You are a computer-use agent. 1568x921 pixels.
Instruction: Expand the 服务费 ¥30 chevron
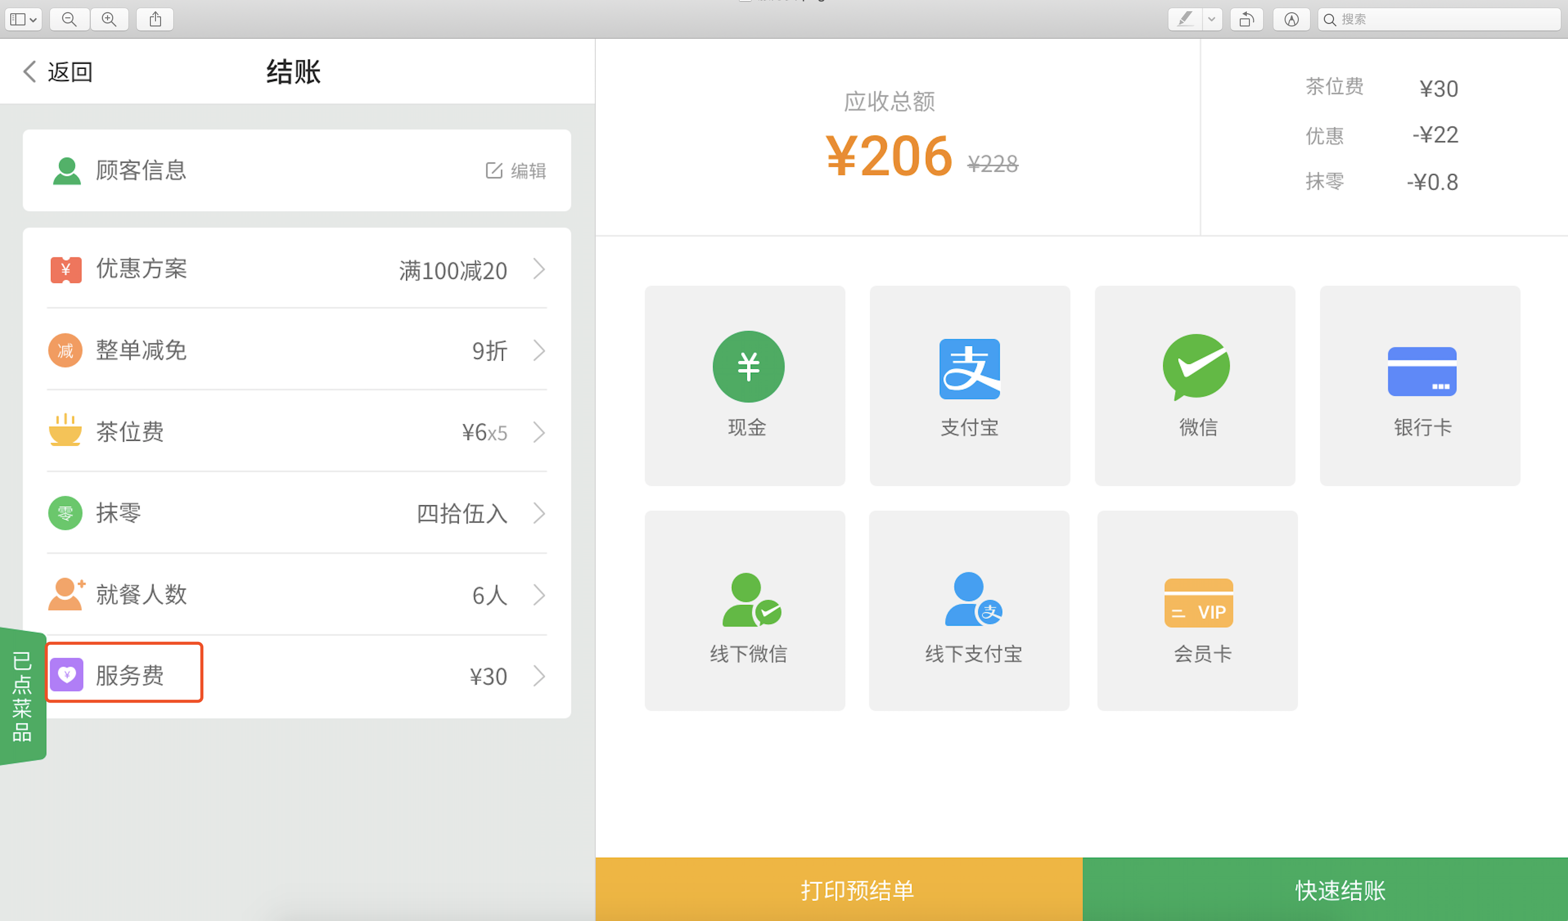tap(539, 676)
